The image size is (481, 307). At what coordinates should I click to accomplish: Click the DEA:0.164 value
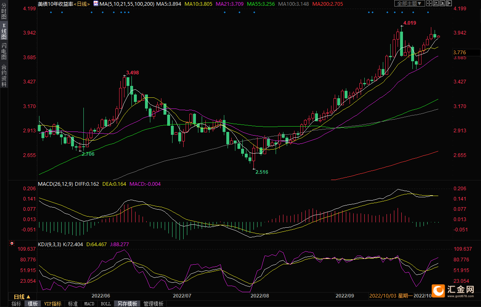click(114, 184)
